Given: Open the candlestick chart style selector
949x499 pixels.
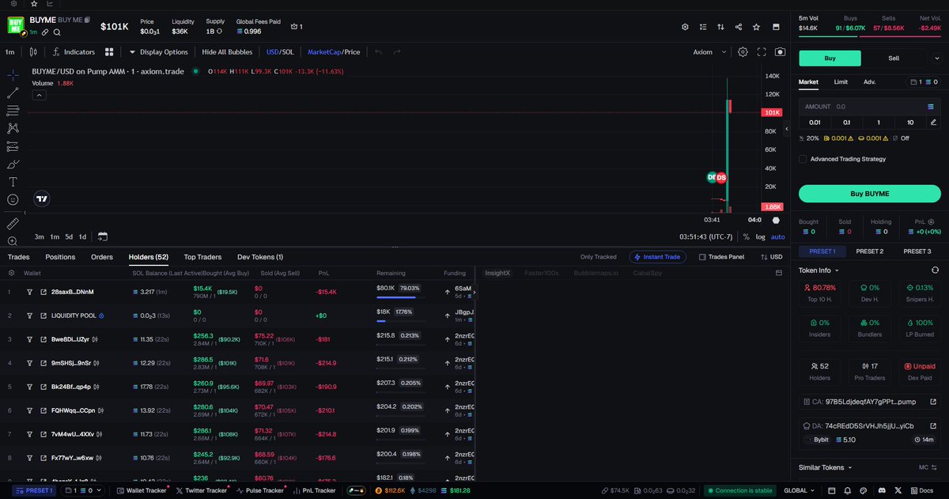Looking at the screenshot, I should 32,52.
